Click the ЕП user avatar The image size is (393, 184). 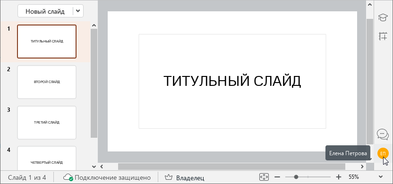pos(383,153)
